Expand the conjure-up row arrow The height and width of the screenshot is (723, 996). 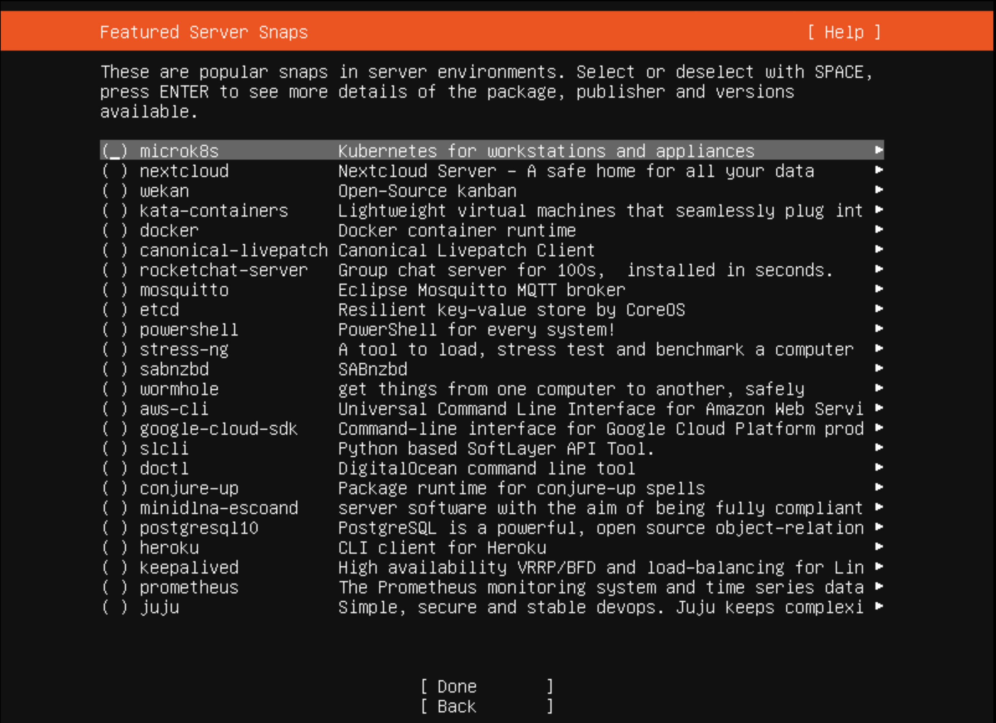point(879,487)
